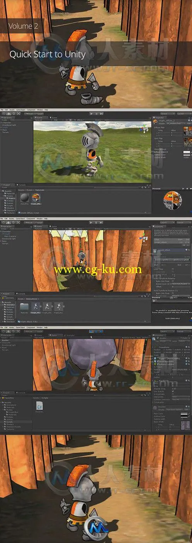Select Rotate tool in grass-scene Unity window
This screenshot has height=543, width=192.
pyautogui.click(x=14, y=113)
